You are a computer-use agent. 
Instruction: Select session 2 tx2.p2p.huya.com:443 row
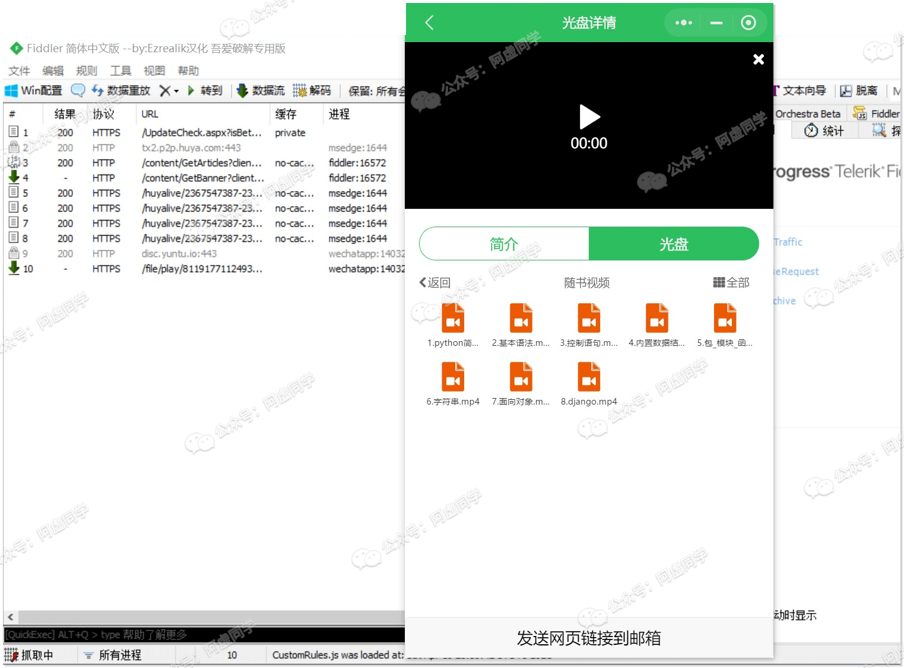click(205, 148)
